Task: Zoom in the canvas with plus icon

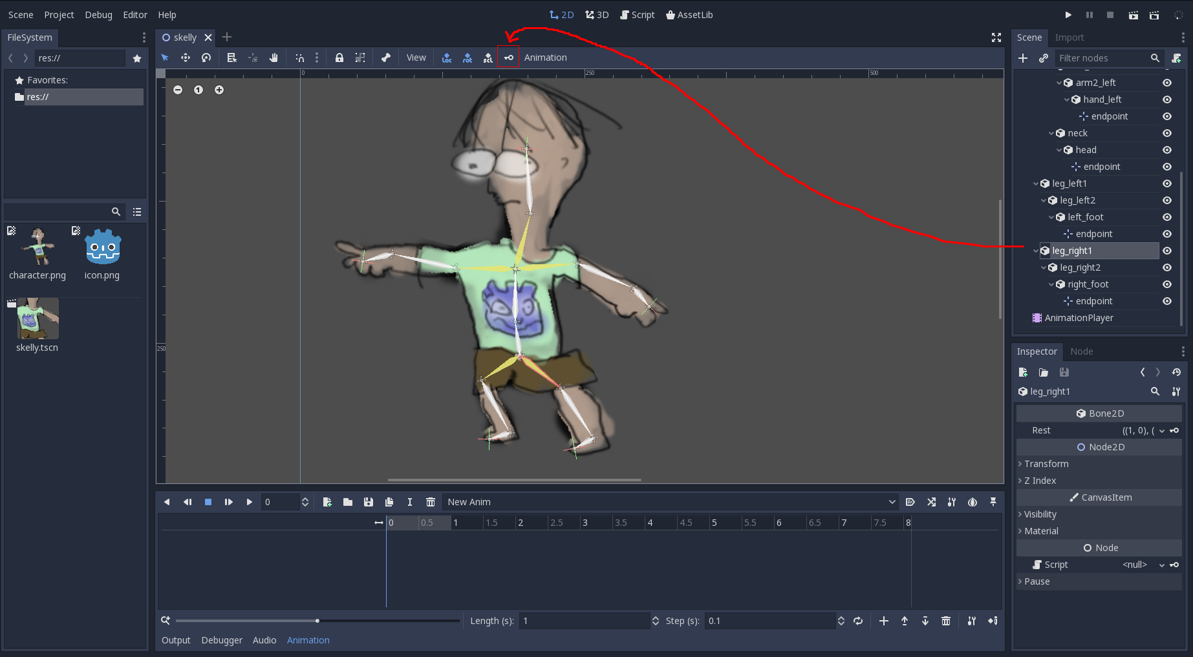Action: [219, 90]
